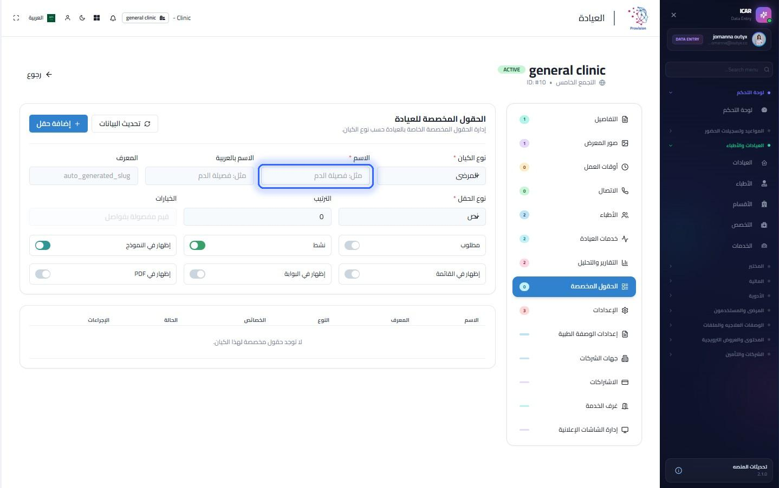This screenshot has width=779, height=488.
Task: Click the platform updates info icon
Action: coord(678,471)
